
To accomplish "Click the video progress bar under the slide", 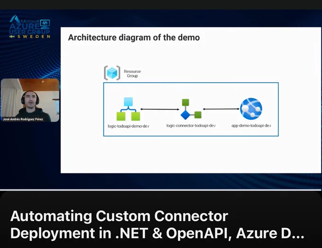I will tap(161, 190).
